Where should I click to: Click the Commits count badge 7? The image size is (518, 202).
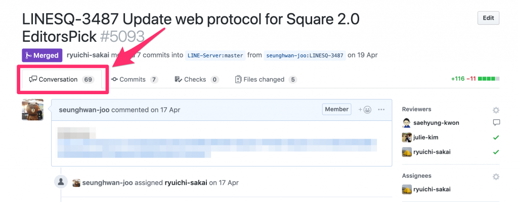coord(154,79)
